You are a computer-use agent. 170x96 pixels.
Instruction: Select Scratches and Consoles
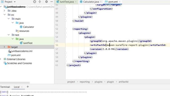pos(19,63)
